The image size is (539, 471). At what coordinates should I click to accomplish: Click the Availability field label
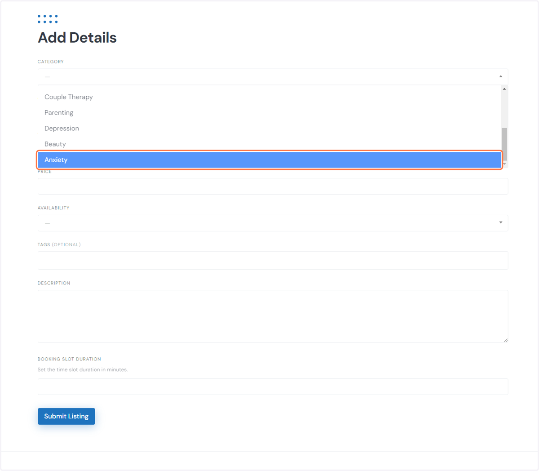click(x=53, y=208)
